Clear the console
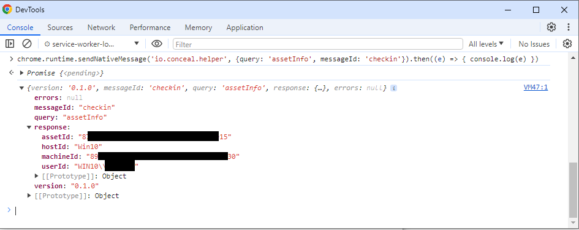This screenshot has height=230, width=579. coord(27,44)
